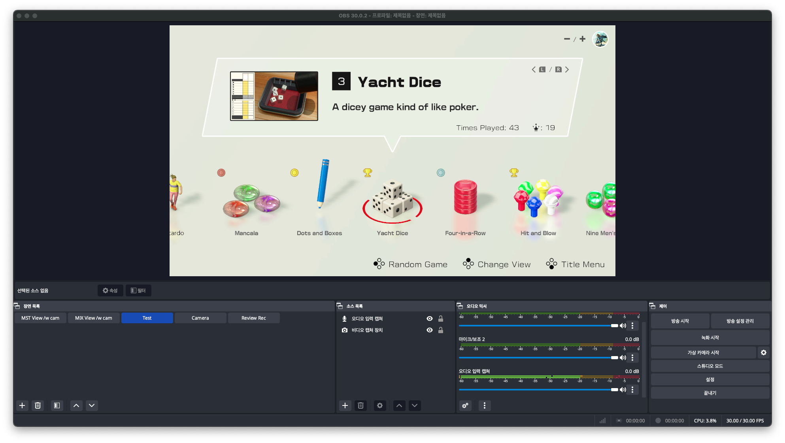Open audio mixer menu at panel bottom
Viewport: 785px width, 443px height.
click(x=485, y=405)
